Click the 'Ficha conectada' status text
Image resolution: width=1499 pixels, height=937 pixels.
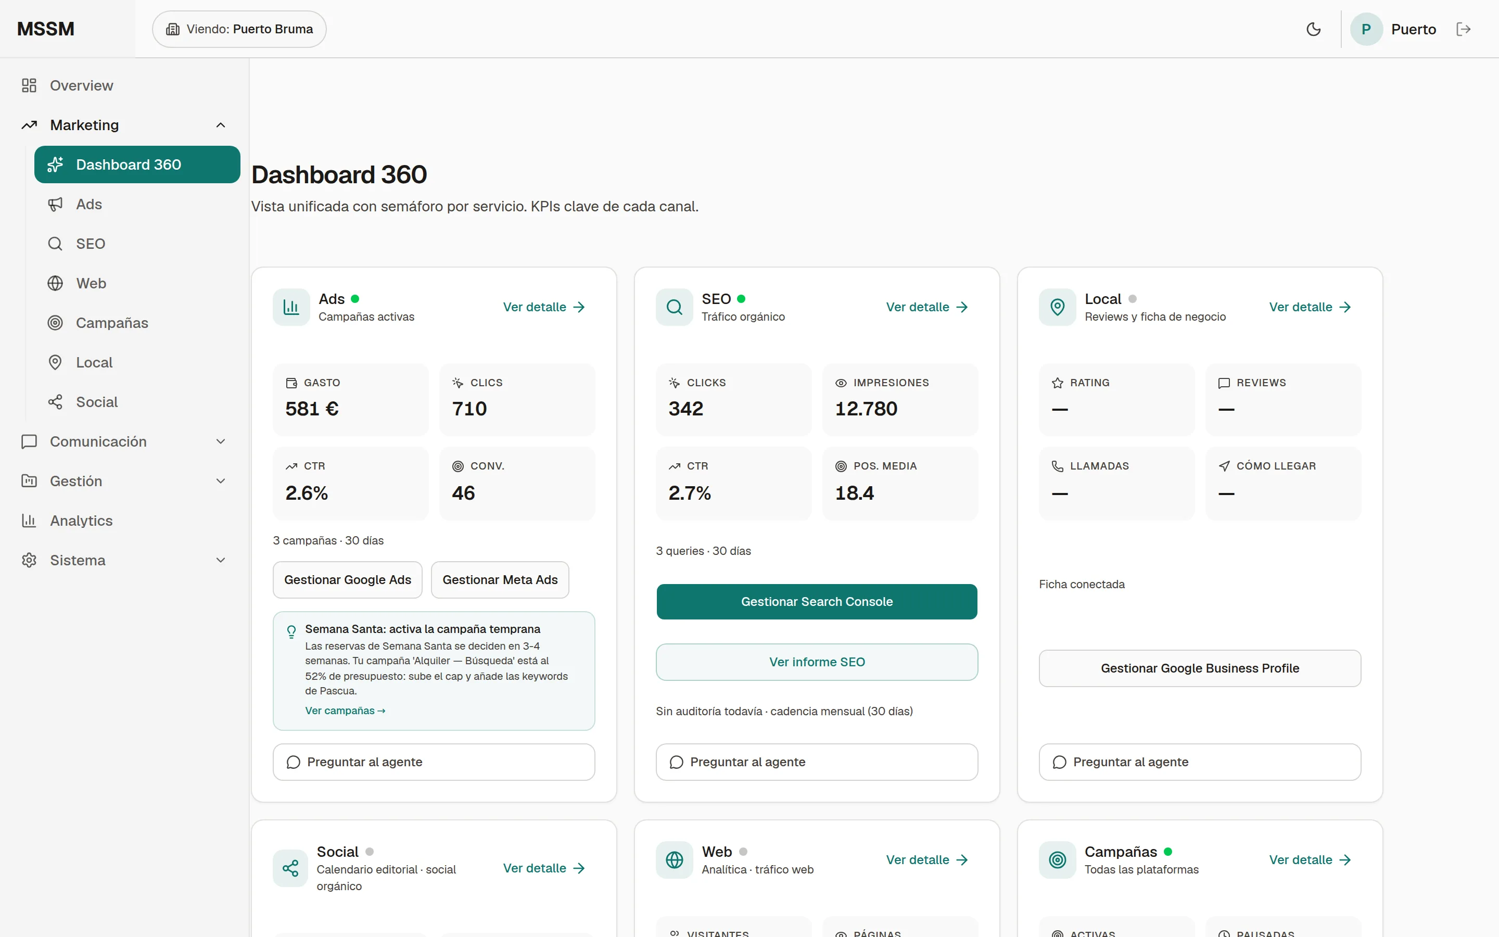click(1082, 585)
